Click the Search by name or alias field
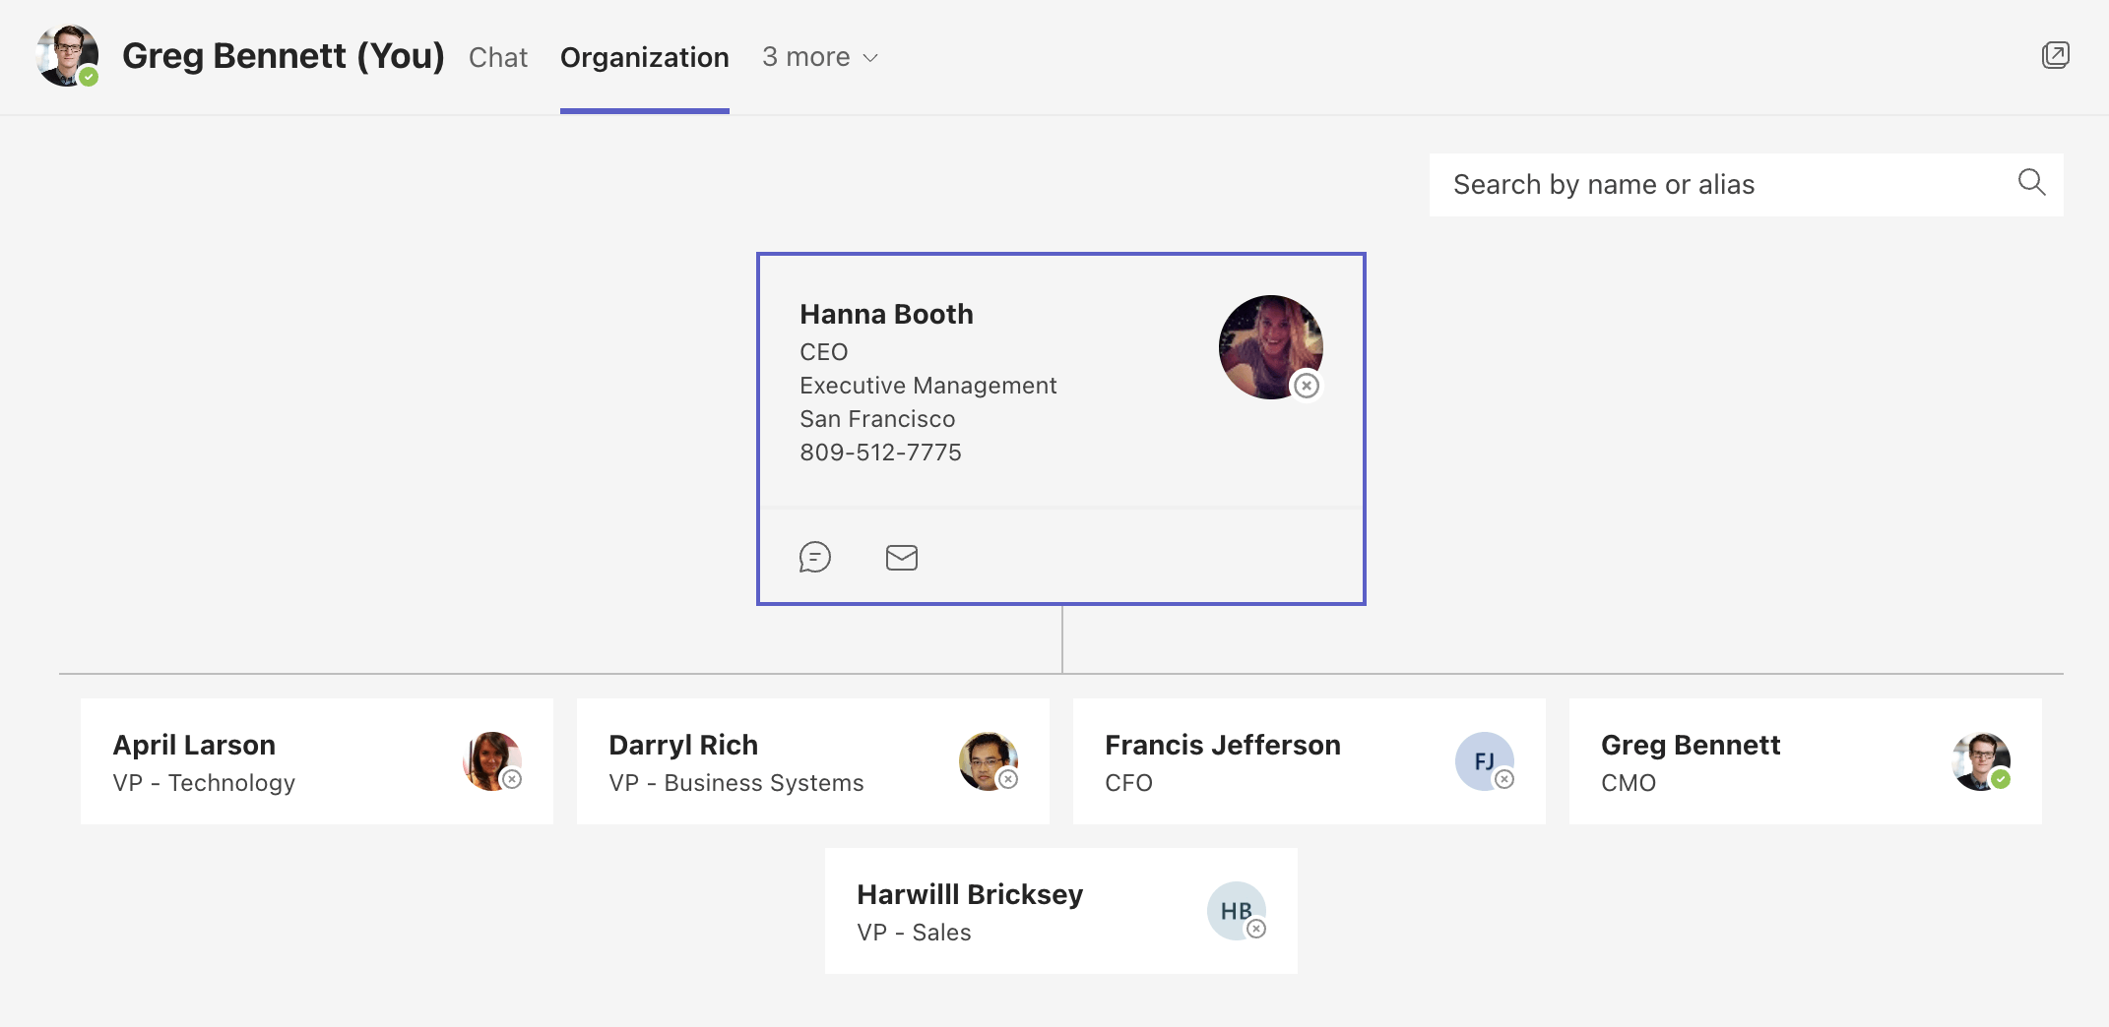 tap(1674, 184)
